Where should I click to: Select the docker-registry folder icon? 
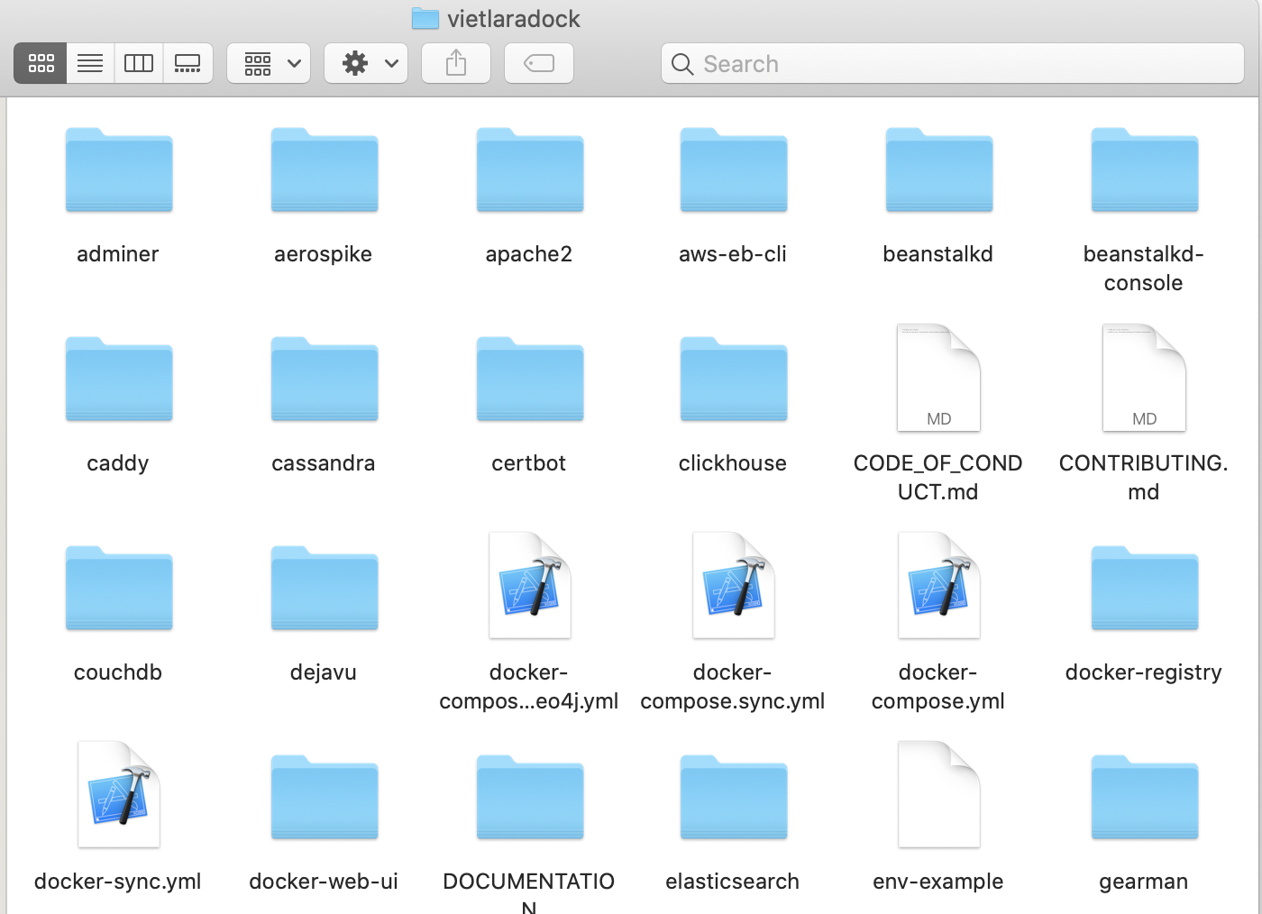(1145, 588)
